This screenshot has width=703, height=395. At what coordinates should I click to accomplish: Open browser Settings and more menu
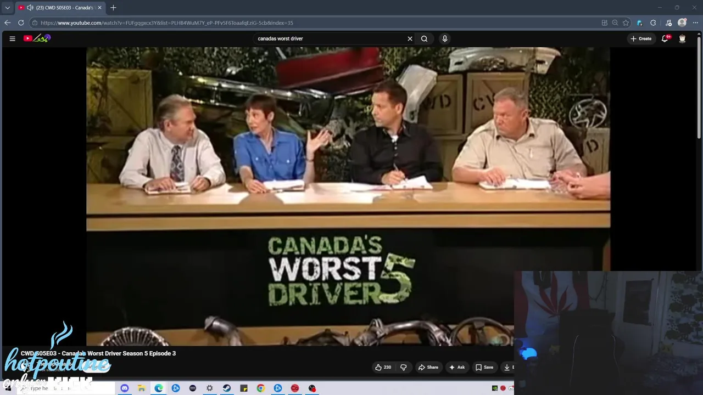point(695,22)
